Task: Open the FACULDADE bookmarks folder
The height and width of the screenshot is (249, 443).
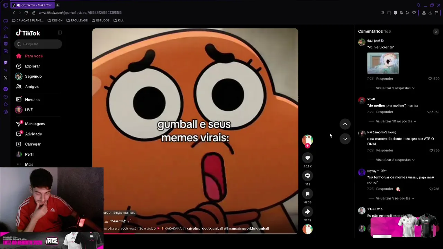Action: (x=77, y=20)
